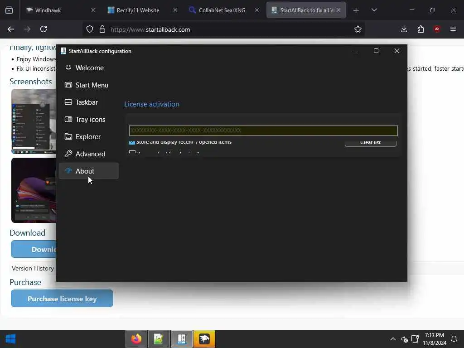Click the Notepad++ taskbar icon
This screenshot has width=464, height=348.
[x=159, y=339]
